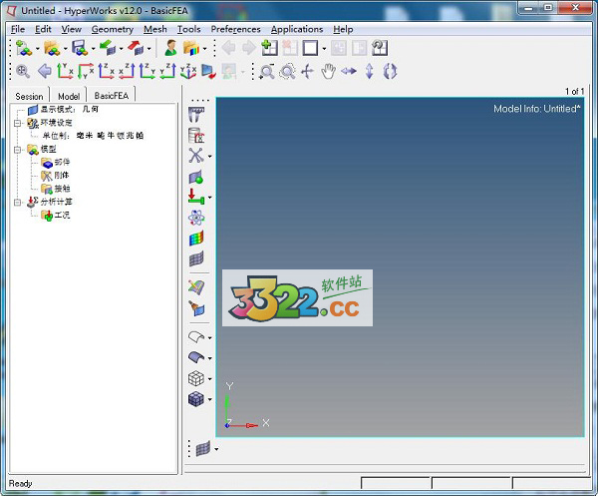Open the Tools menu
Image resolution: width=598 pixels, height=496 pixels.
(x=188, y=29)
